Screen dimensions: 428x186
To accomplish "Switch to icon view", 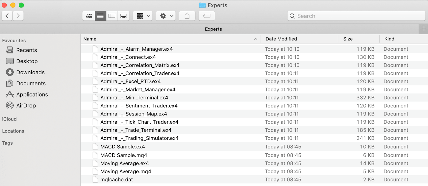I will [x=89, y=16].
